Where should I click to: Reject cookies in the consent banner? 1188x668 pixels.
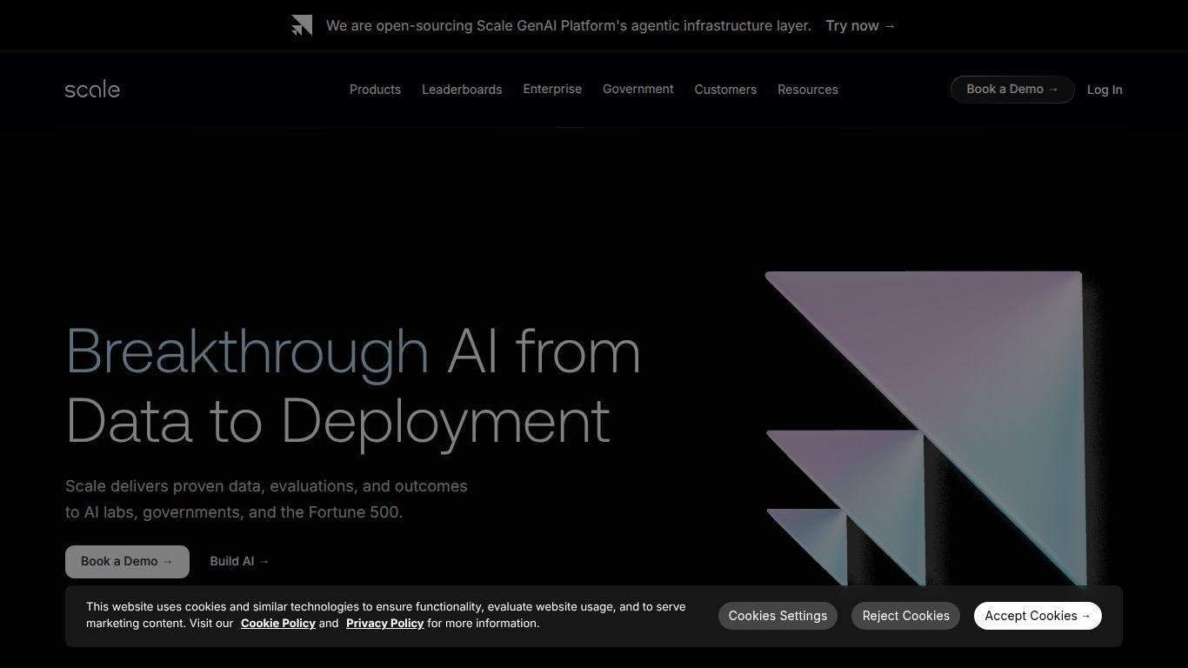coord(905,616)
